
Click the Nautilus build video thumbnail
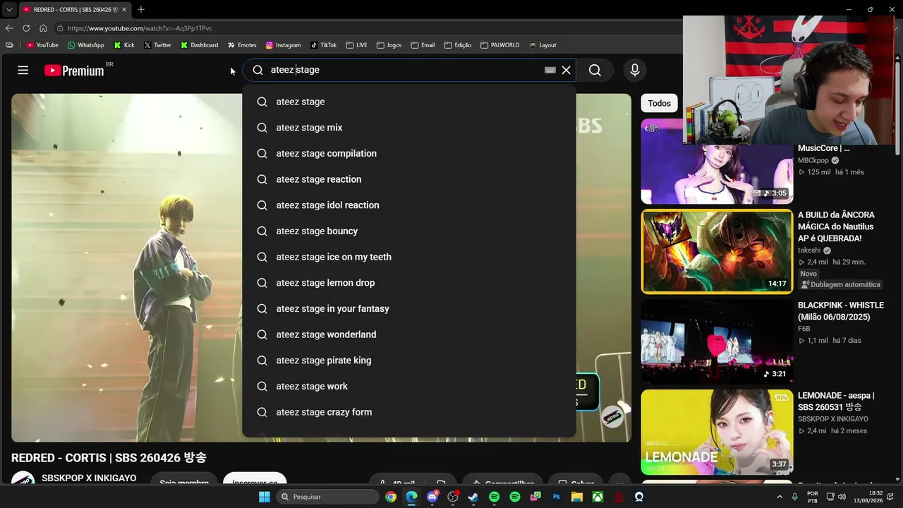pos(717,251)
